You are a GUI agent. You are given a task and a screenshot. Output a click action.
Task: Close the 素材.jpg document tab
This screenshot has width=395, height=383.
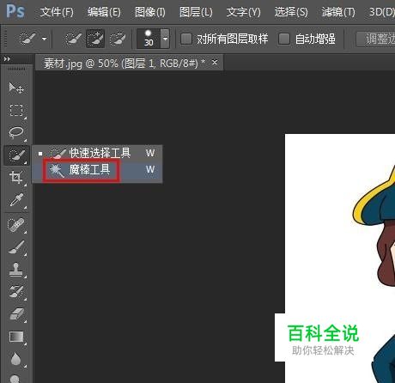pos(215,62)
